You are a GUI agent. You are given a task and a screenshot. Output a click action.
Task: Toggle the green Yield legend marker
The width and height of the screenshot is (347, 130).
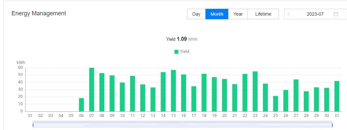point(176,51)
